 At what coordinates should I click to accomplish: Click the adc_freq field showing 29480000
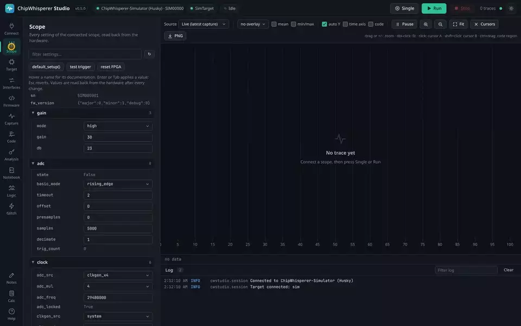118,297
